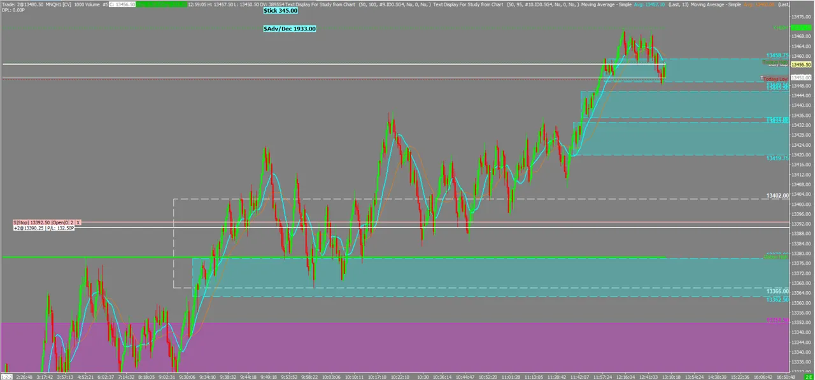Click the chart scale box at bottom left

(x=6, y=376)
